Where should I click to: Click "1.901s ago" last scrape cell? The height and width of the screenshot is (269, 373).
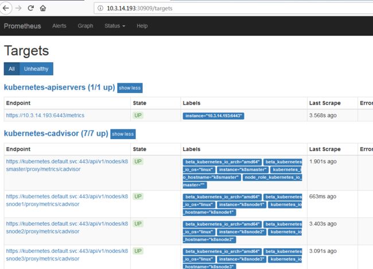tap(323, 162)
